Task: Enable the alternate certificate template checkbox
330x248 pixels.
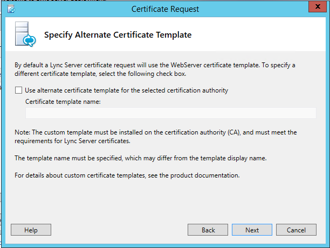Action: (x=19, y=90)
